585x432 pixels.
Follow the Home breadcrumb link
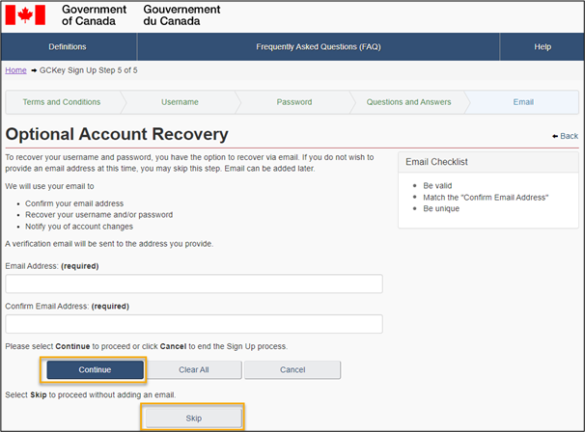click(15, 70)
